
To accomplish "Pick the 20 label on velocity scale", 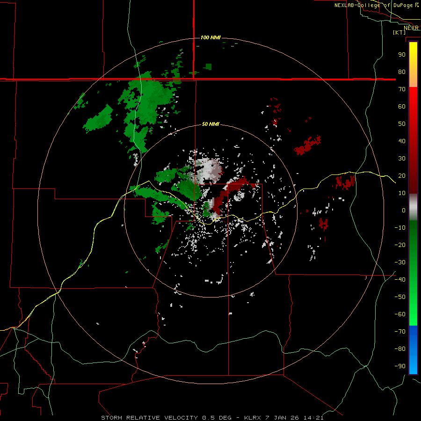I will (x=402, y=175).
